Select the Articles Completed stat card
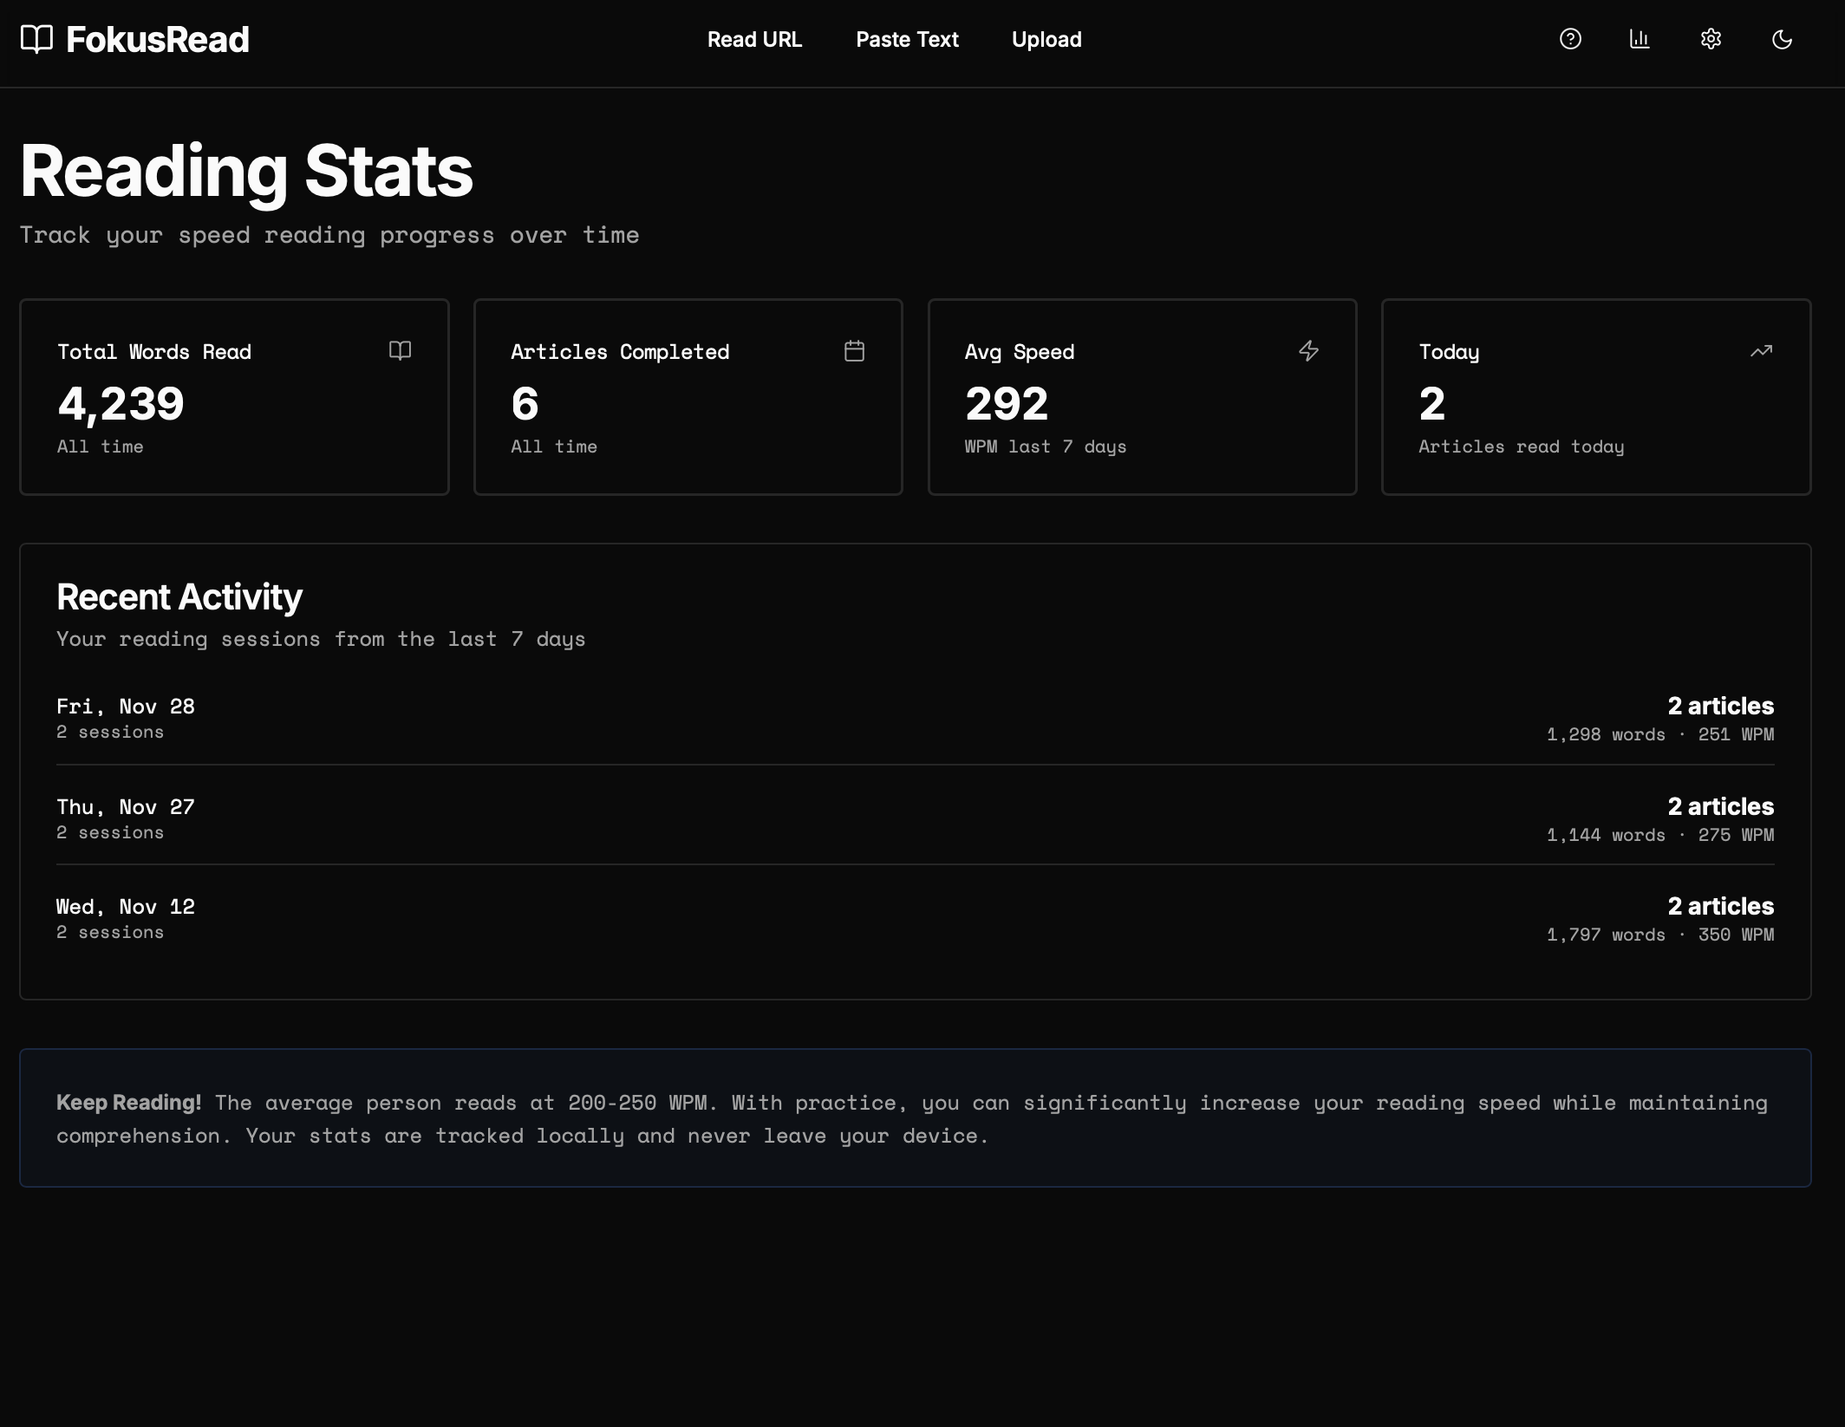The width and height of the screenshot is (1845, 1427). [688, 397]
